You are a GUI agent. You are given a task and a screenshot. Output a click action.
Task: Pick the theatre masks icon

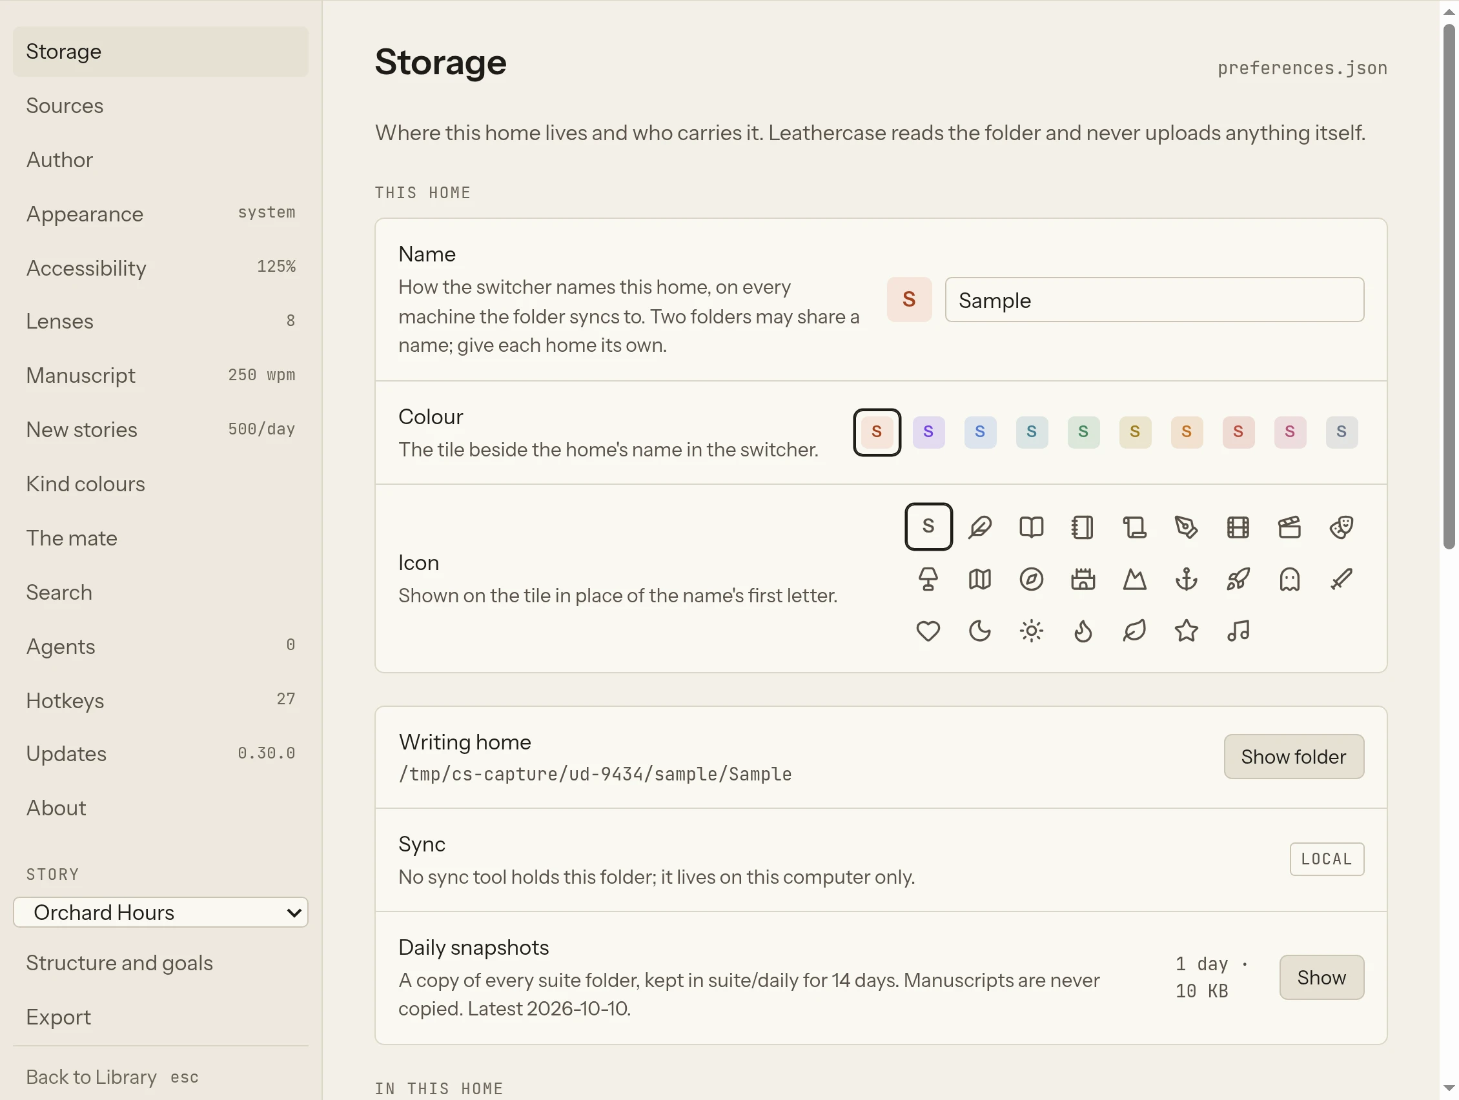pyautogui.click(x=1341, y=526)
